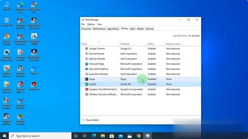Select Microsoft Edge desktop shortcut
Viewport: 248px width, 139px height.
(x=20, y=7)
